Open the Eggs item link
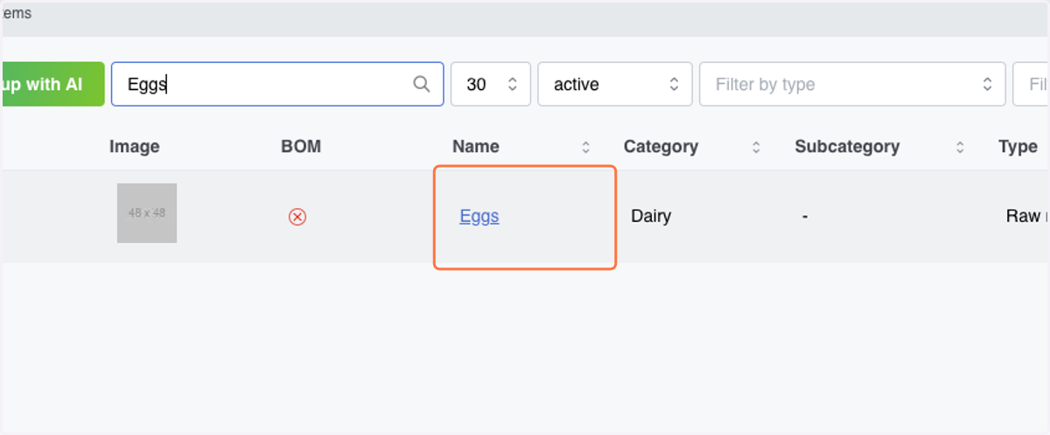Image resolution: width=1050 pixels, height=435 pixels. click(x=479, y=217)
